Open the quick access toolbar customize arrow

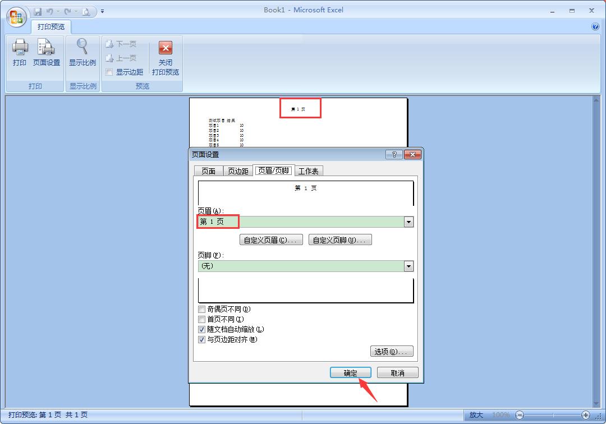(x=103, y=12)
